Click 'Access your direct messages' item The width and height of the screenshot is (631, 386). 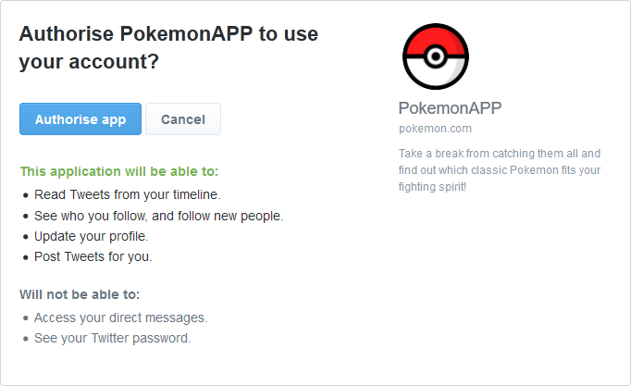[x=120, y=318]
